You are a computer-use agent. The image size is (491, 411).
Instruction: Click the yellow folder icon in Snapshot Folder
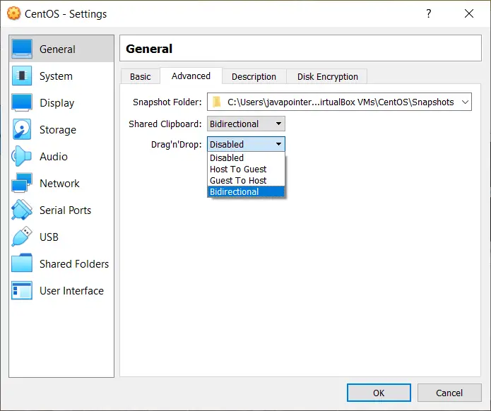(217, 102)
